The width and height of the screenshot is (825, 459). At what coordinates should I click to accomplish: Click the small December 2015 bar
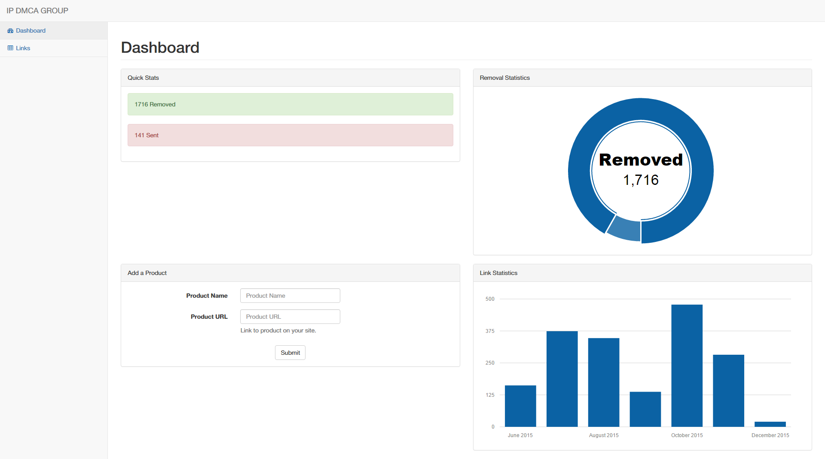pos(770,424)
